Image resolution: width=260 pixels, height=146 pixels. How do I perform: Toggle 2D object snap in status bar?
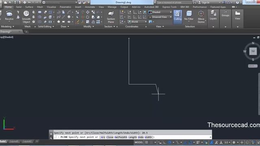coord(191,142)
